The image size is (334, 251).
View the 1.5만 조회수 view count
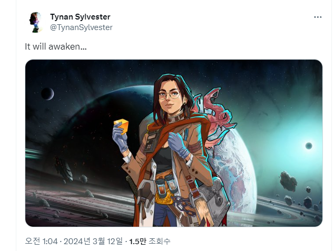pyautogui.click(x=150, y=241)
